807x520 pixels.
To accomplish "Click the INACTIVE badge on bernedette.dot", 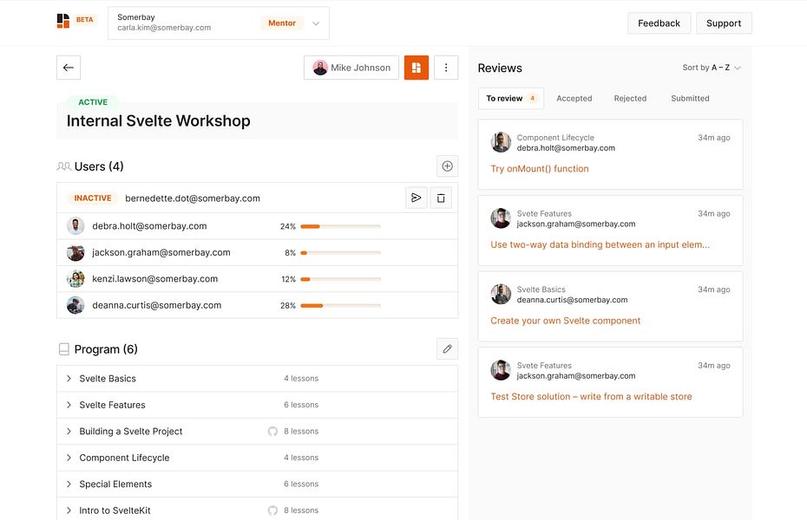I will pyautogui.click(x=93, y=198).
